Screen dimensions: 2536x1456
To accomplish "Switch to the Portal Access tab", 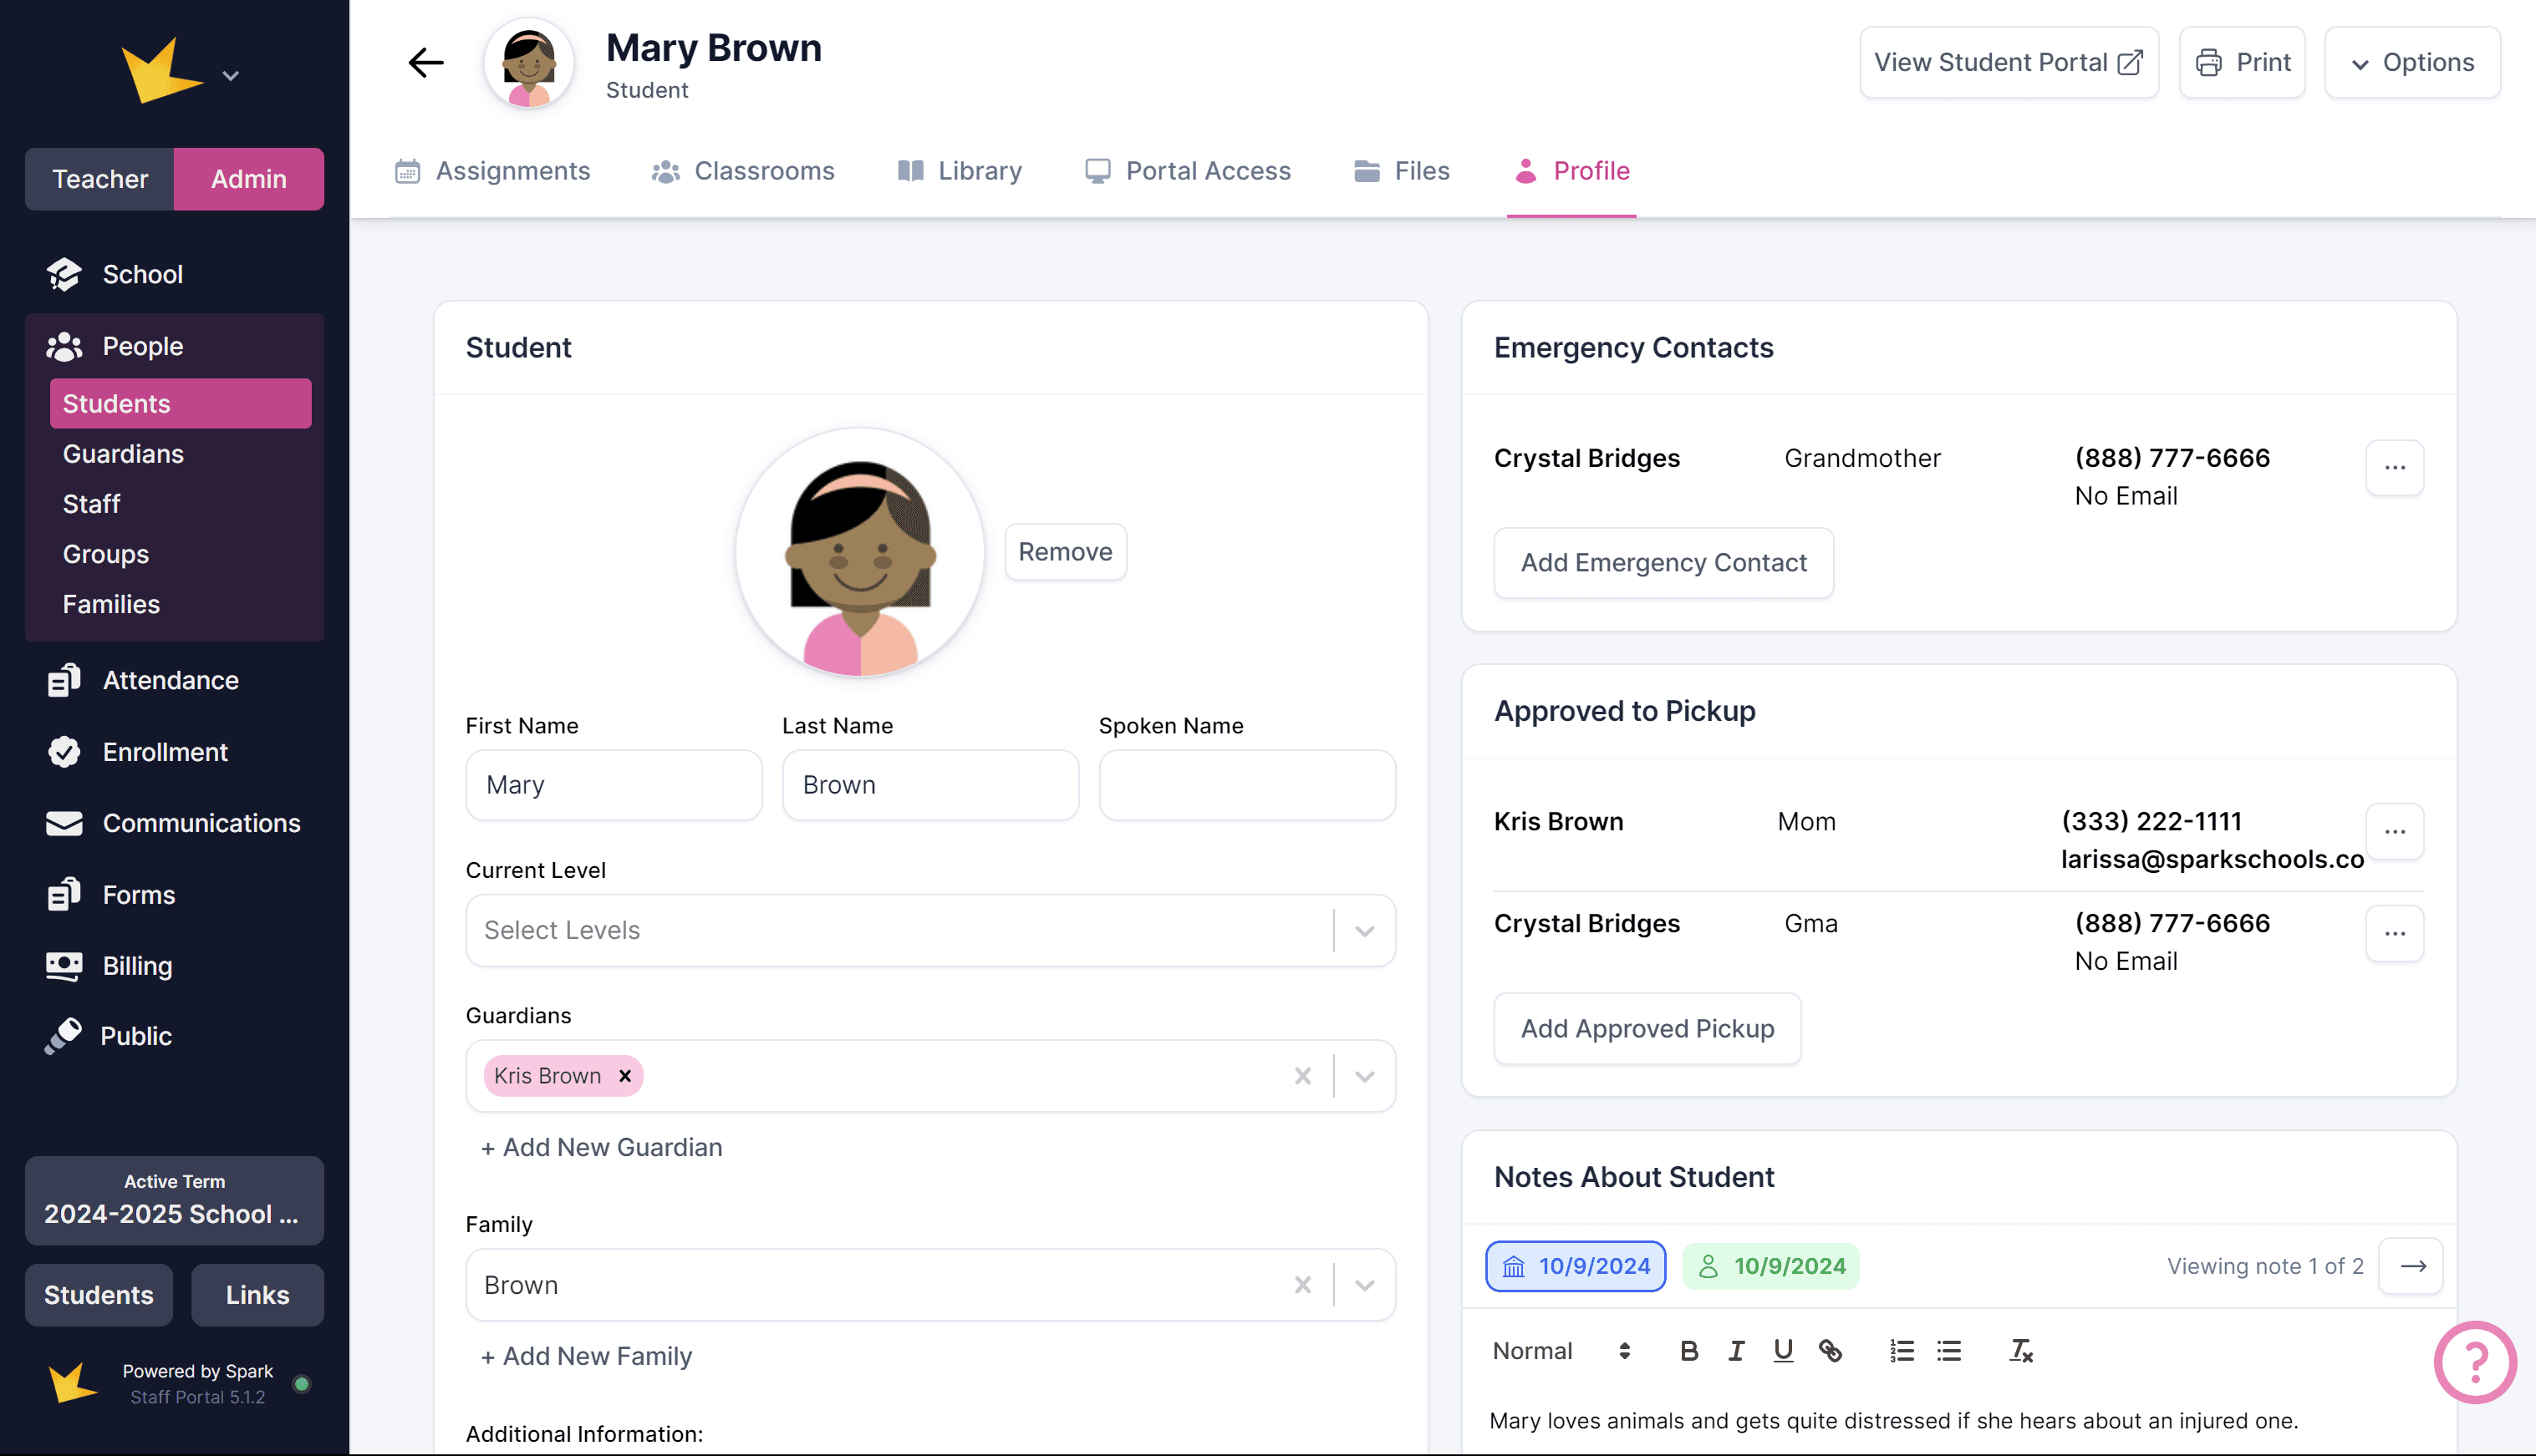I will (1188, 171).
